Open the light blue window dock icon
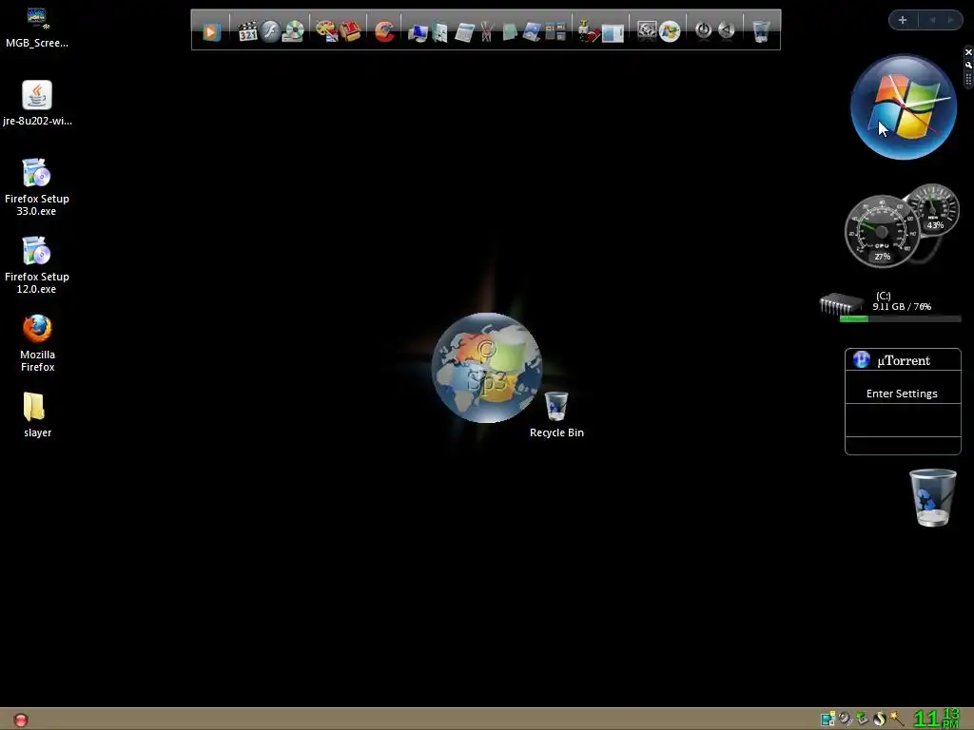This screenshot has width=974, height=730. tap(613, 32)
